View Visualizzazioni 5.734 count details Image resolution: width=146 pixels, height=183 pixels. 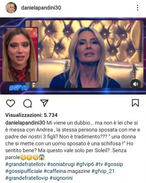(31, 115)
